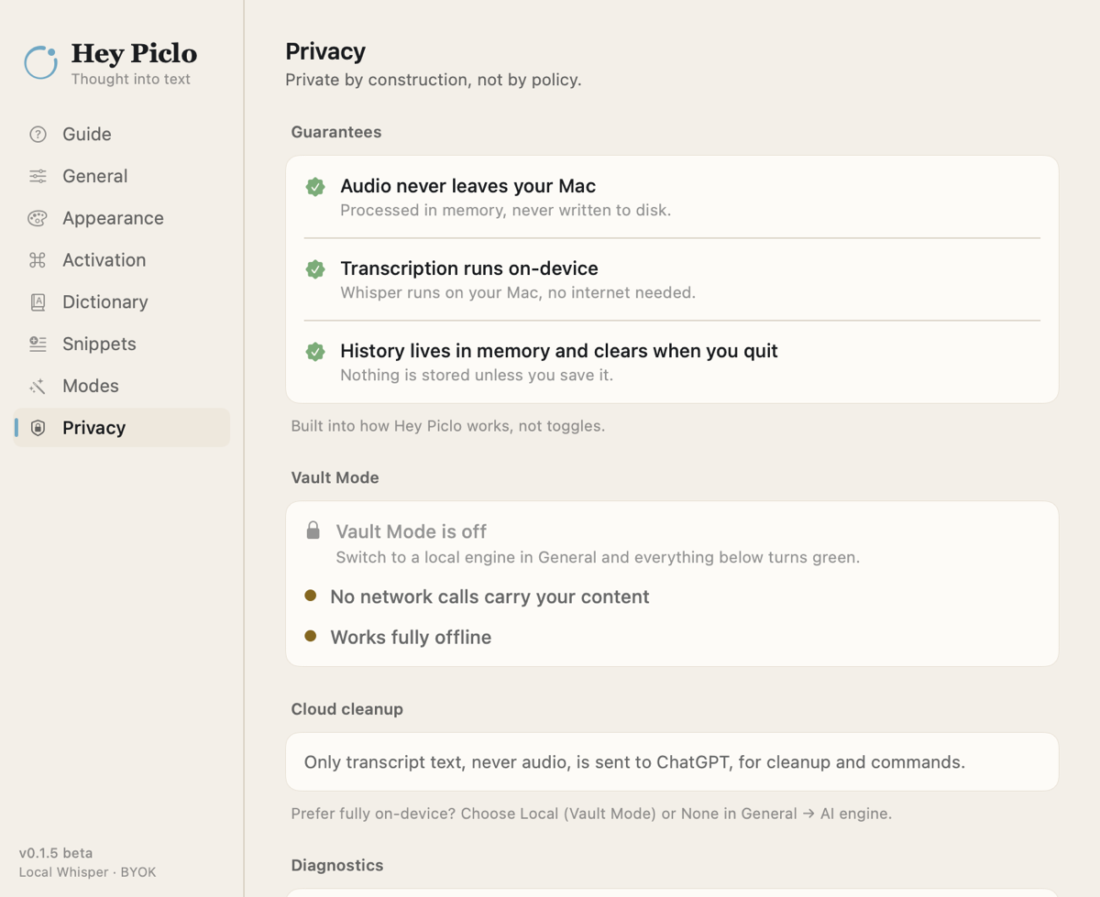Click the Dictionary book icon
The width and height of the screenshot is (1100, 897).
tap(38, 302)
